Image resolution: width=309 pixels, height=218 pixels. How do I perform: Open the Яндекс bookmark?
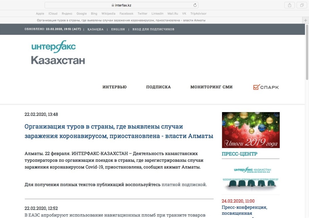tap(67, 13)
